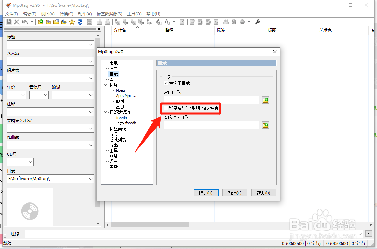Click the favorite directory star icon
377x249 pixels.
pyautogui.click(x=72, y=22)
